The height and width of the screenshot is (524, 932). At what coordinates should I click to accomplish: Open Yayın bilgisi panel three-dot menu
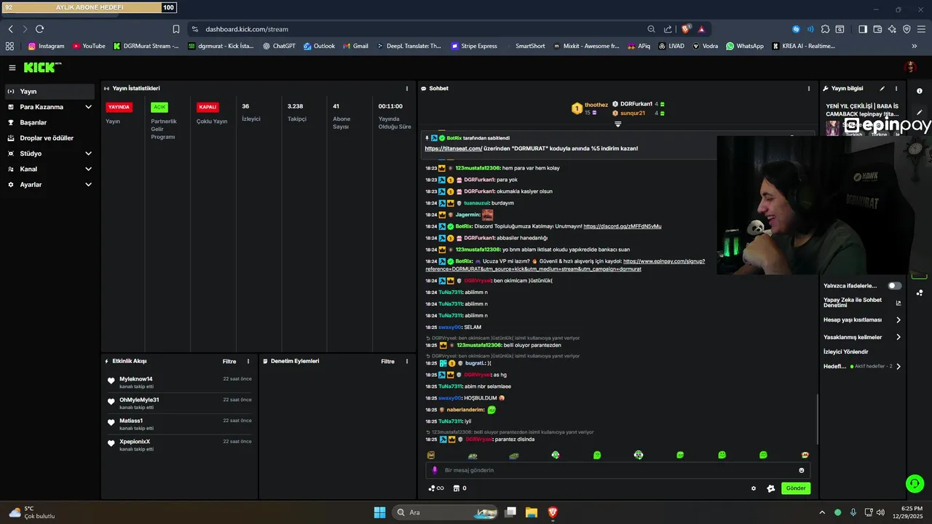(896, 89)
